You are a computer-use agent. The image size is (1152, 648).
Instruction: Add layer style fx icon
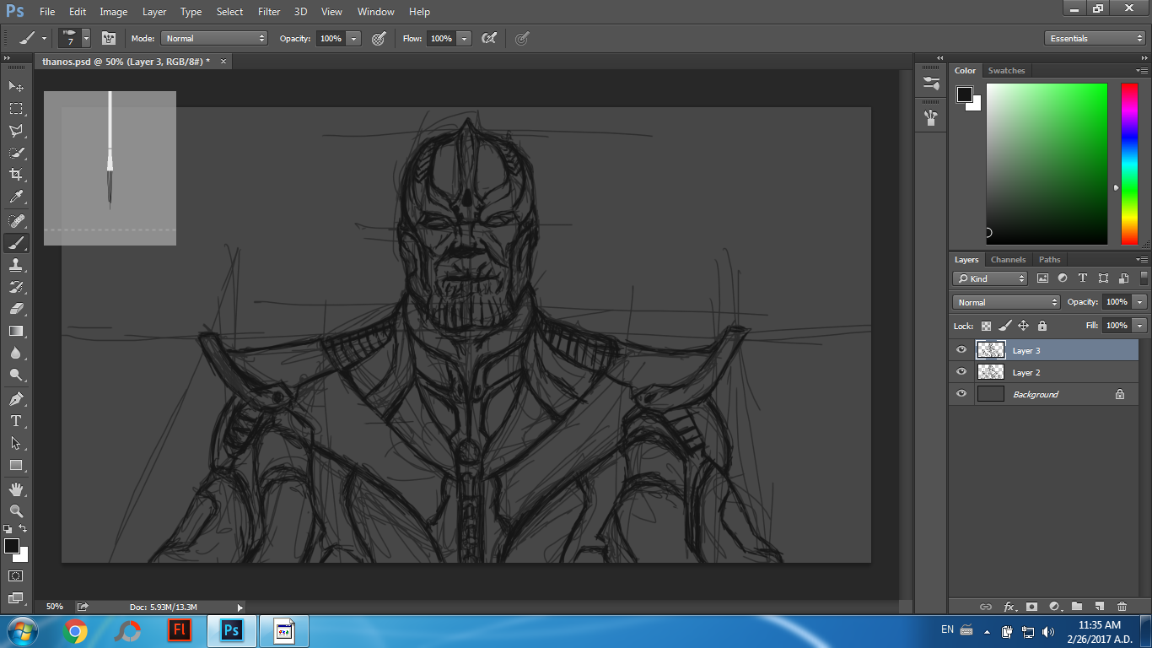pos(1009,606)
